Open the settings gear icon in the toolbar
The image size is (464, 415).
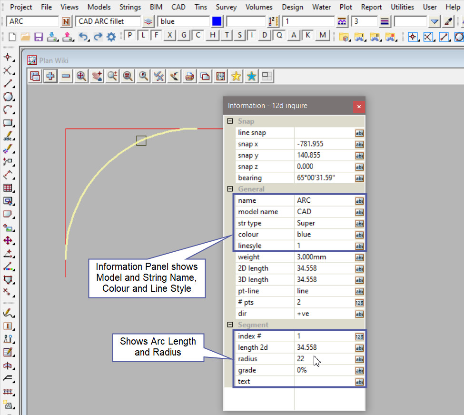click(x=111, y=37)
